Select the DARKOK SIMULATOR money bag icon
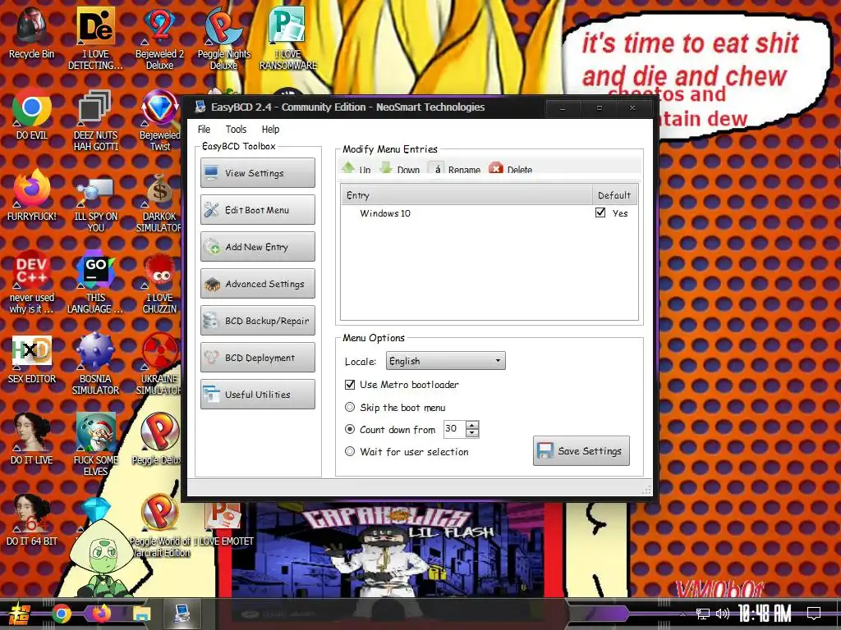The height and width of the screenshot is (630, 841). click(159, 202)
